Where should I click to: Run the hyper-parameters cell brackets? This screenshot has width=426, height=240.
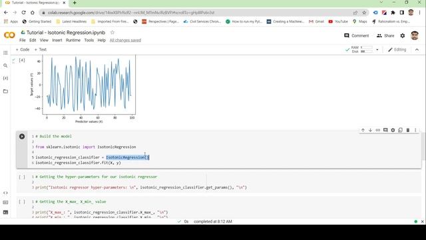click(x=22, y=177)
